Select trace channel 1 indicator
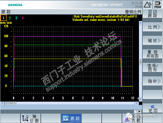 pos(4,18)
